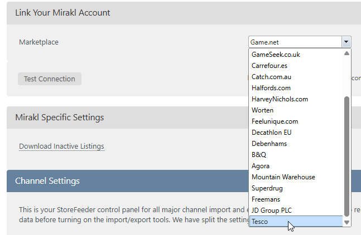The height and width of the screenshot is (235, 361).
Task: Pick Agora in the dropdown
Action: [296, 166]
